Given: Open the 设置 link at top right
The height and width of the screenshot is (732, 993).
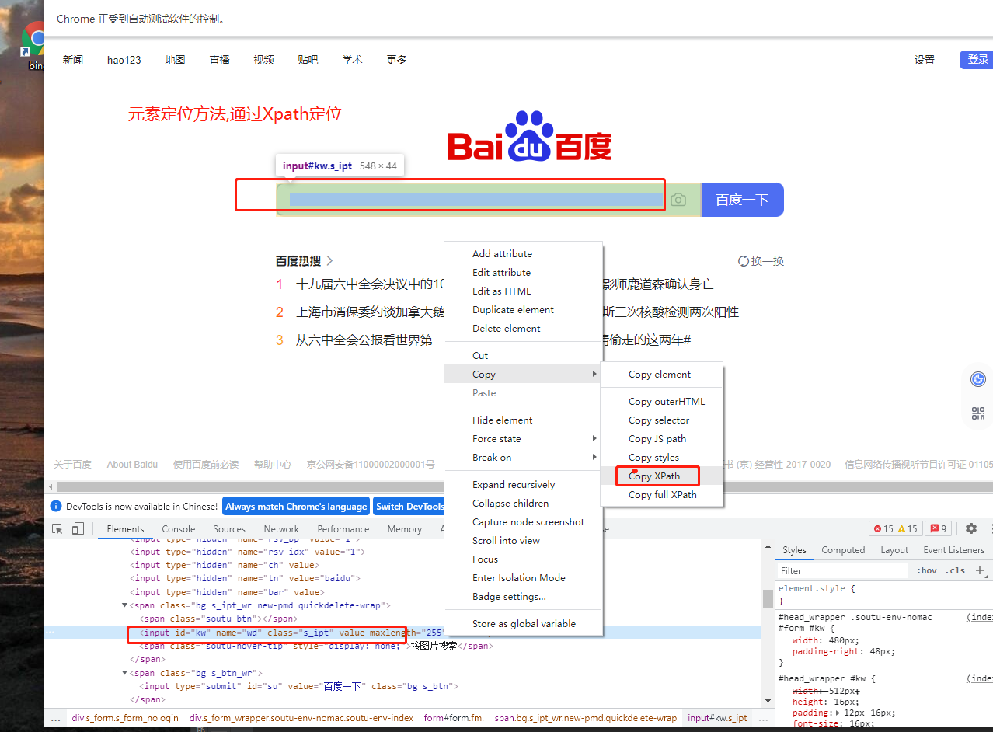Looking at the screenshot, I should (x=925, y=60).
